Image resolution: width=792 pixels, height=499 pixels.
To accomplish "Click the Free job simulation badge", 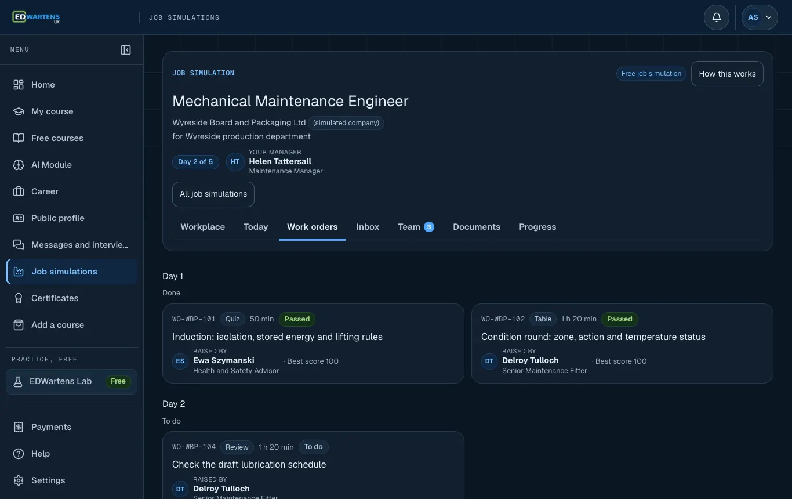I will 651,74.
